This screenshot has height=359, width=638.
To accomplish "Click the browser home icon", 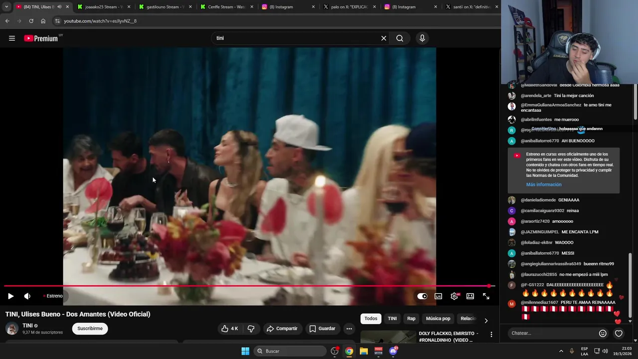I will click(x=43, y=21).
